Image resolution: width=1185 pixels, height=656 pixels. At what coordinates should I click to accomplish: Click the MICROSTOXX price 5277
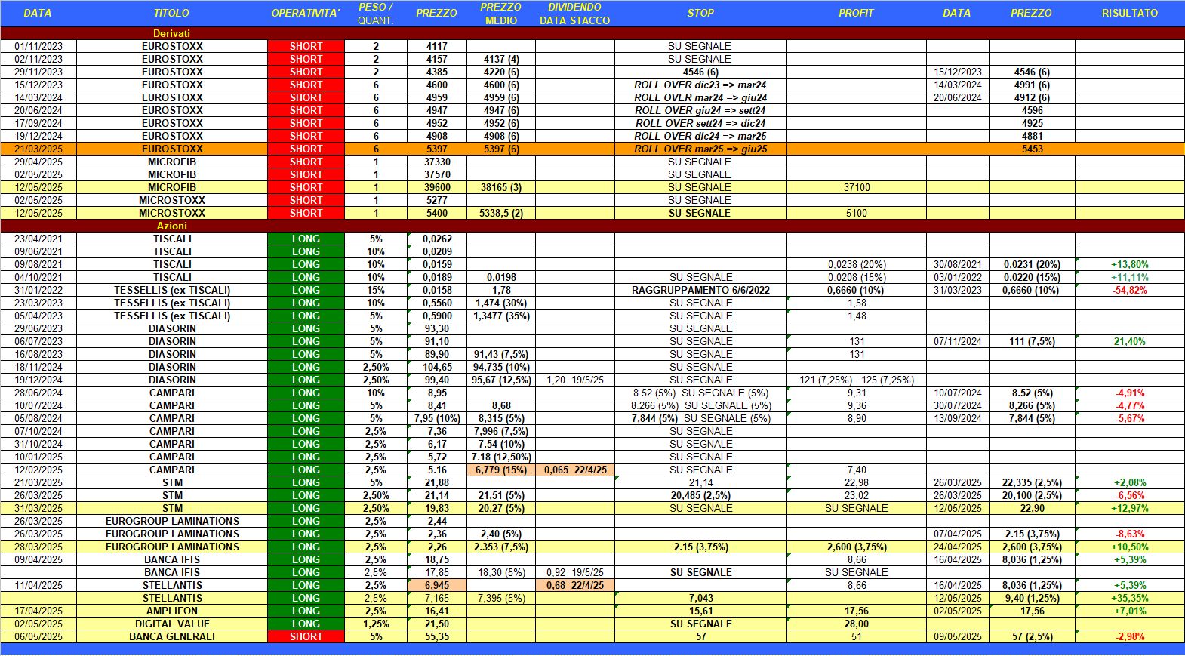437,200
